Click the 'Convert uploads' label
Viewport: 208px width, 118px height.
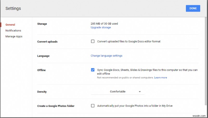tap(47, 42)
